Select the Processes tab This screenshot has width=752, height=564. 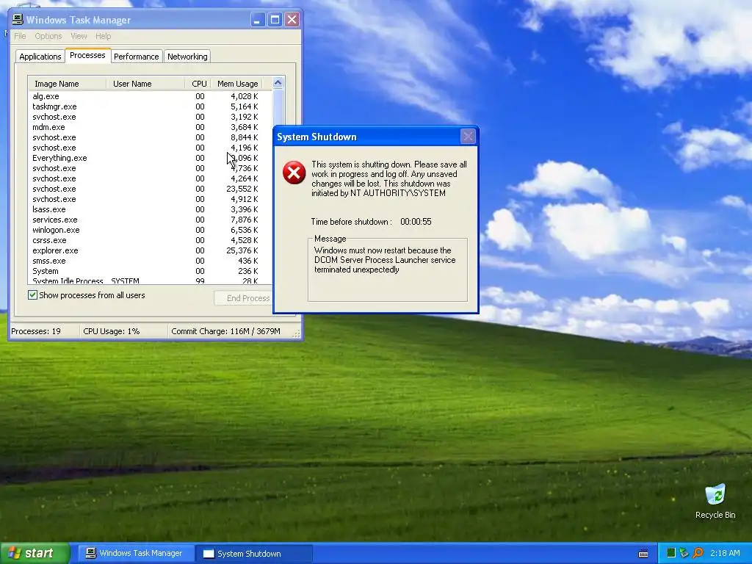[87, 55]
